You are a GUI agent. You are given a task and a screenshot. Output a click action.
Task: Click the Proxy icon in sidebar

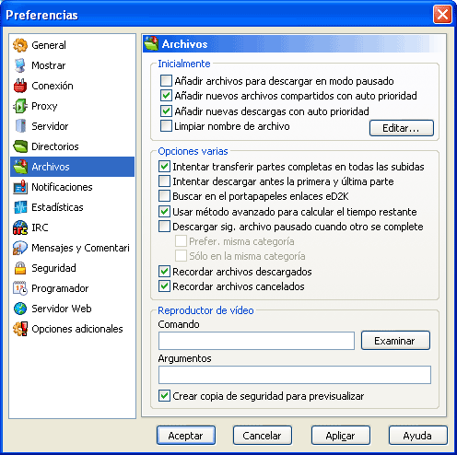click(x=20, y=106)
